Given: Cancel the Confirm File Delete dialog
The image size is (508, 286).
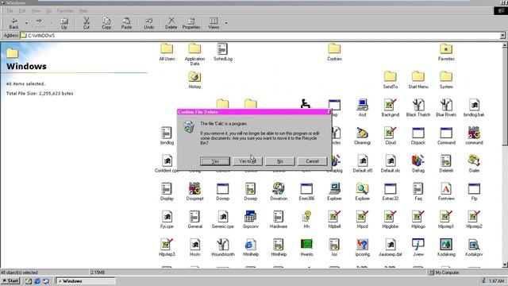Looking at the screenshot, I should coord(312,161).
